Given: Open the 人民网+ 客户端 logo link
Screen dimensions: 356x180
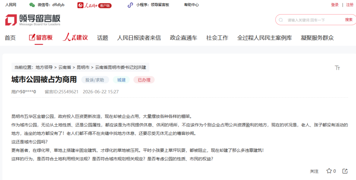Looking at the screenshot, I should point(95,5).
